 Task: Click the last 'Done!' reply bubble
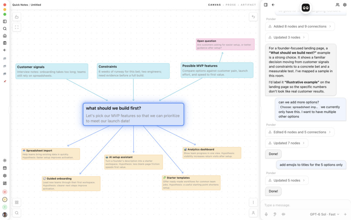point(273,191)
